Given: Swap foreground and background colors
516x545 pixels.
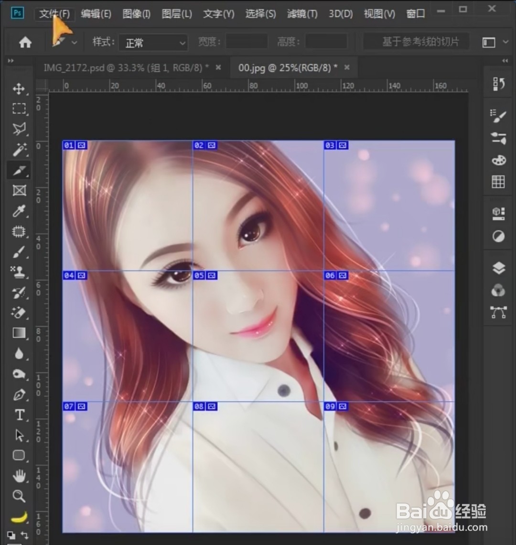Looking at the screenshot, I should click(24, 535).
